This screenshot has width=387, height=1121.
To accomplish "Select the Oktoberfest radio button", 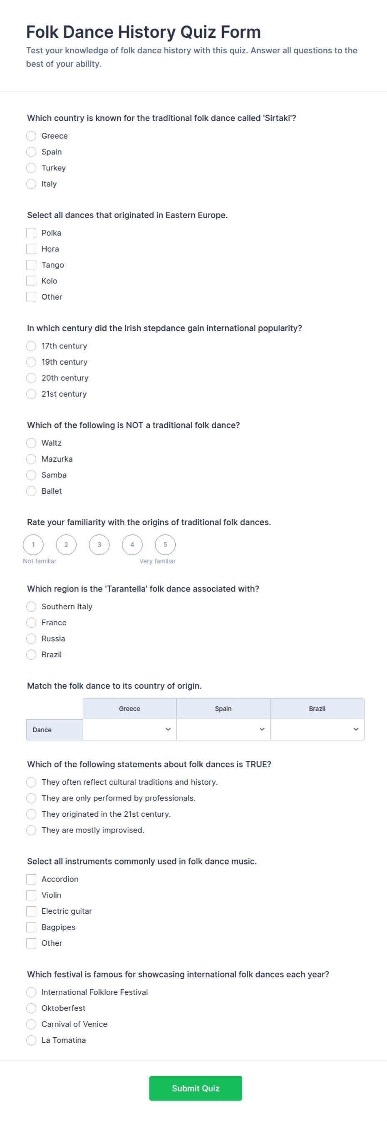I will [x=31, y=1008].
